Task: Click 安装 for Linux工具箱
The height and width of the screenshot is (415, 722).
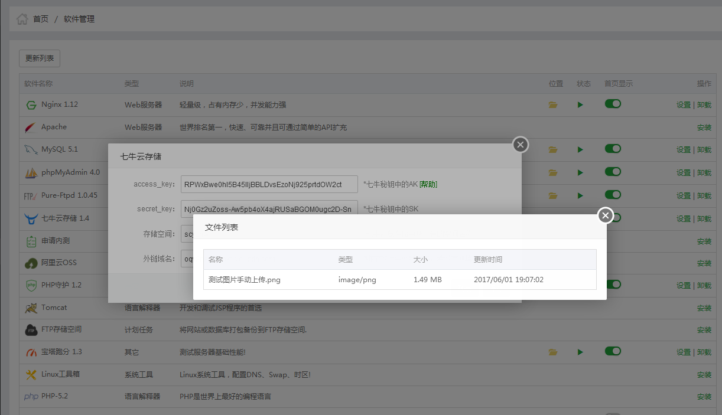Action: click(x=704, y=375)
